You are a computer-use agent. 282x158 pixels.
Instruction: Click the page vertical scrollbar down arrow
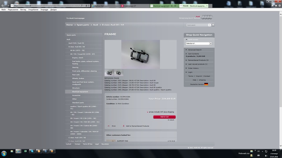click(x=281, y=146)
